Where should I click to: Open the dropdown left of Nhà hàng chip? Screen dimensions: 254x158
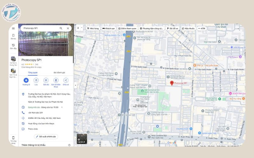point(79,28)
